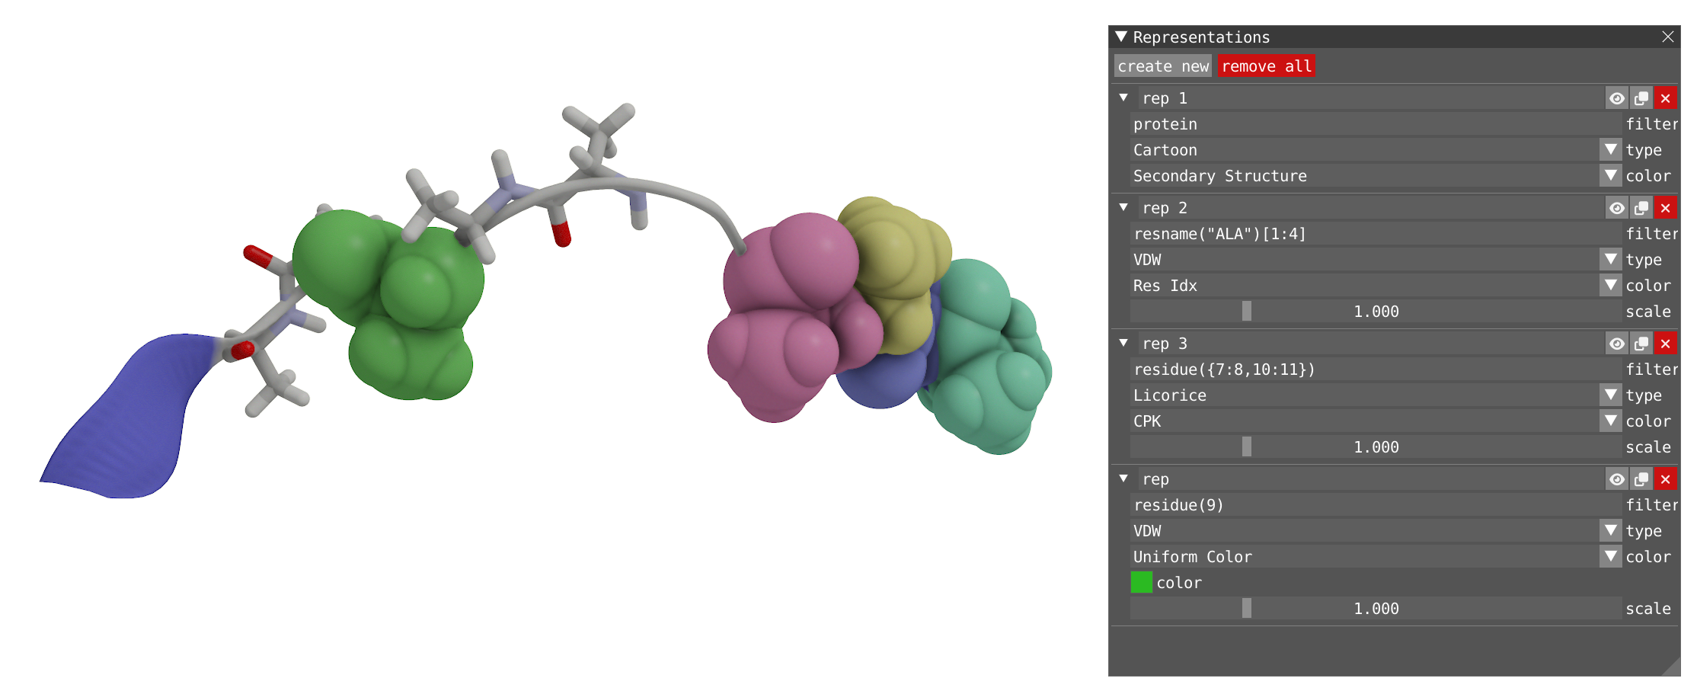
Task: Click the create new button
Action: click(1163, 66)
